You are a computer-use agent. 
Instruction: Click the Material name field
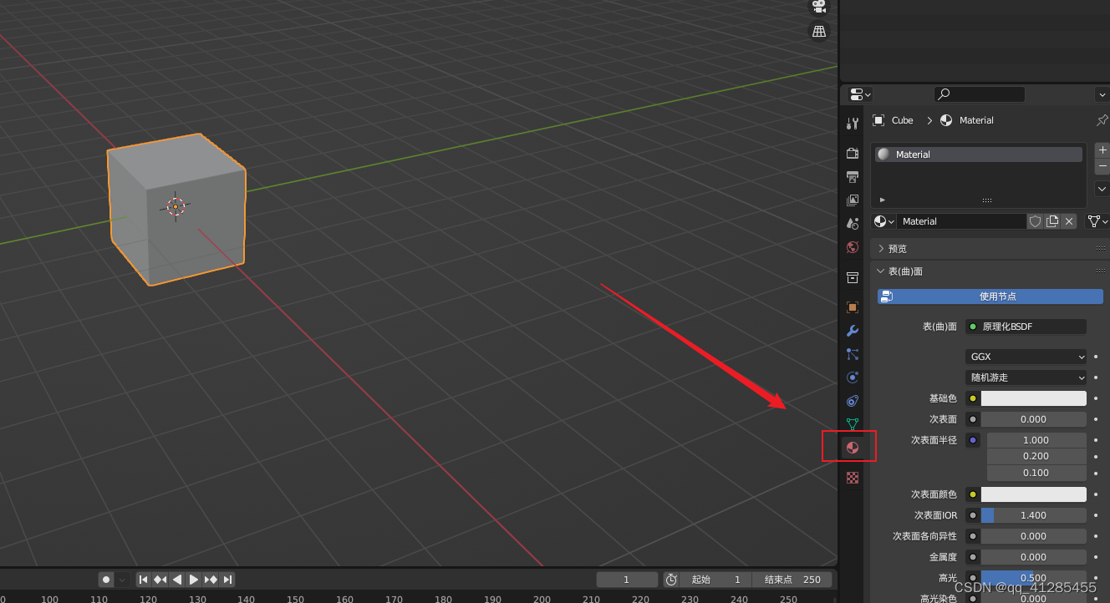[962, 221]
